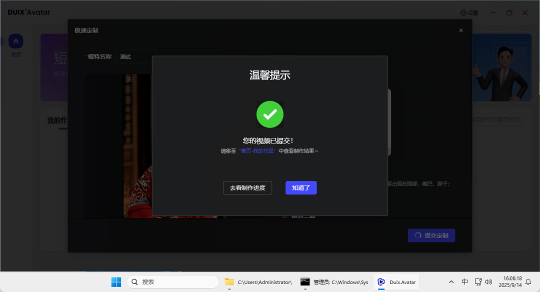
Task: Click the green checkmark success icon
Action: pyautogui.click(x=270, y=114)
